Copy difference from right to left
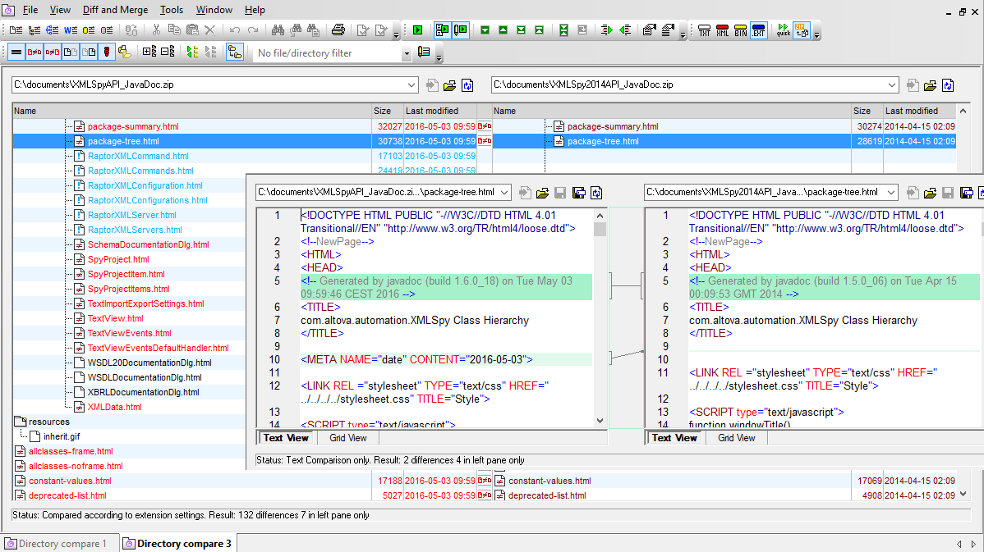984x552 pixels. pos(625,30)
